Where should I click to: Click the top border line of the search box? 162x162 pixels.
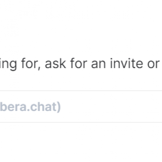81,91
